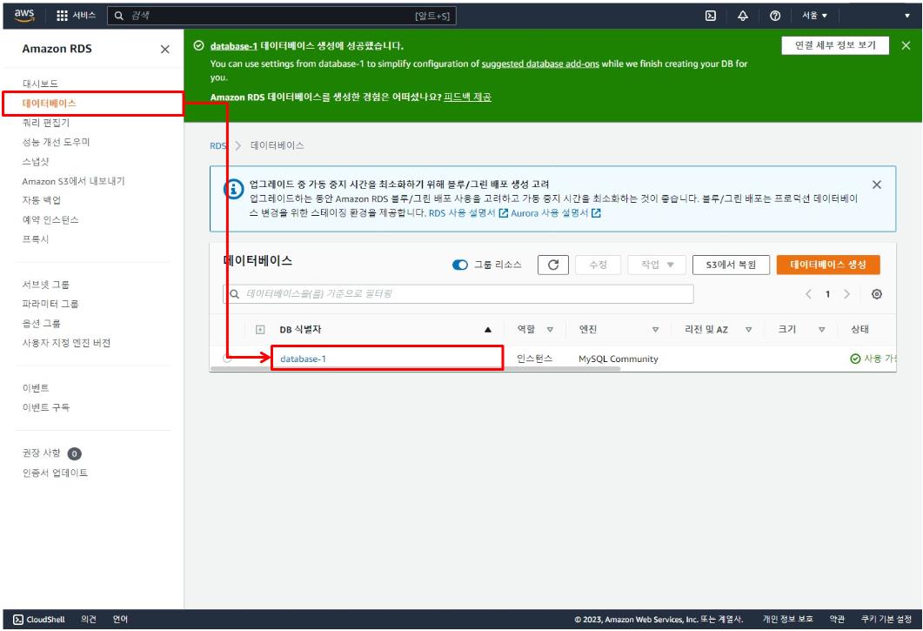Close the Amazon RDS side panel

pyautogui.click(x=164, y=50)
